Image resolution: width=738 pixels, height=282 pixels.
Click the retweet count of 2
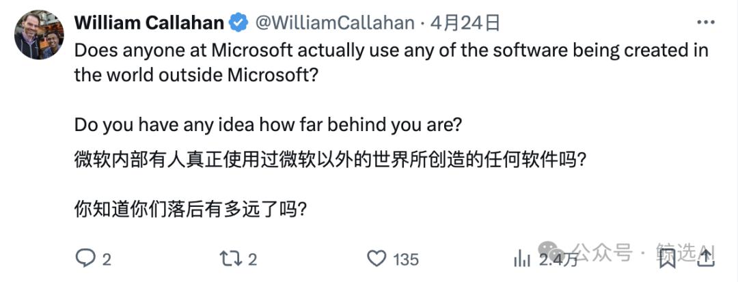252,259
